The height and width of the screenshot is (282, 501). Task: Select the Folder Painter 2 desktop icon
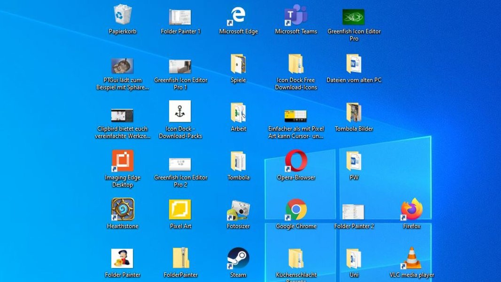click(x=353, y=212)
